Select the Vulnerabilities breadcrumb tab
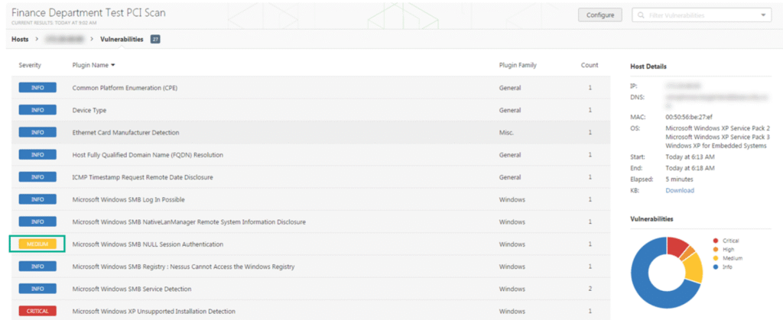 tap(122, 39)
